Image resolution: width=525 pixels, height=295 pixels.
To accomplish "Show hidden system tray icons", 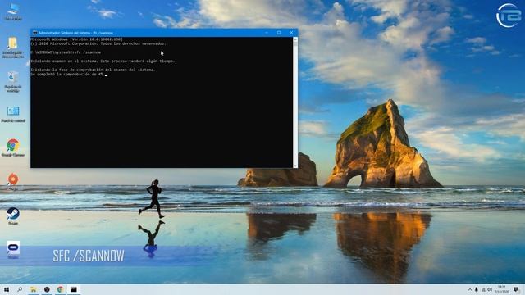I will click(470, 289).
